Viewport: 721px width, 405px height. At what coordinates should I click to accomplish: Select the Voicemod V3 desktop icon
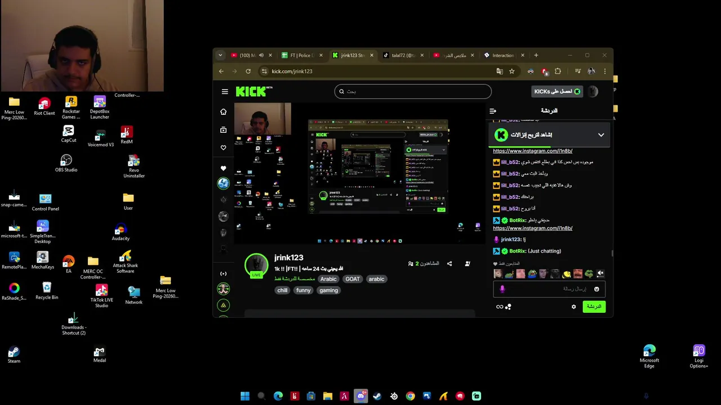pyautogui.click(x=100, y=138)
